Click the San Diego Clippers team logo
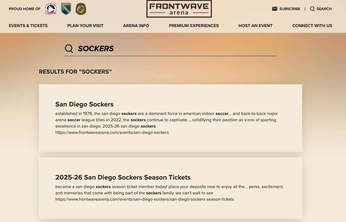 [x=51, y=9]
